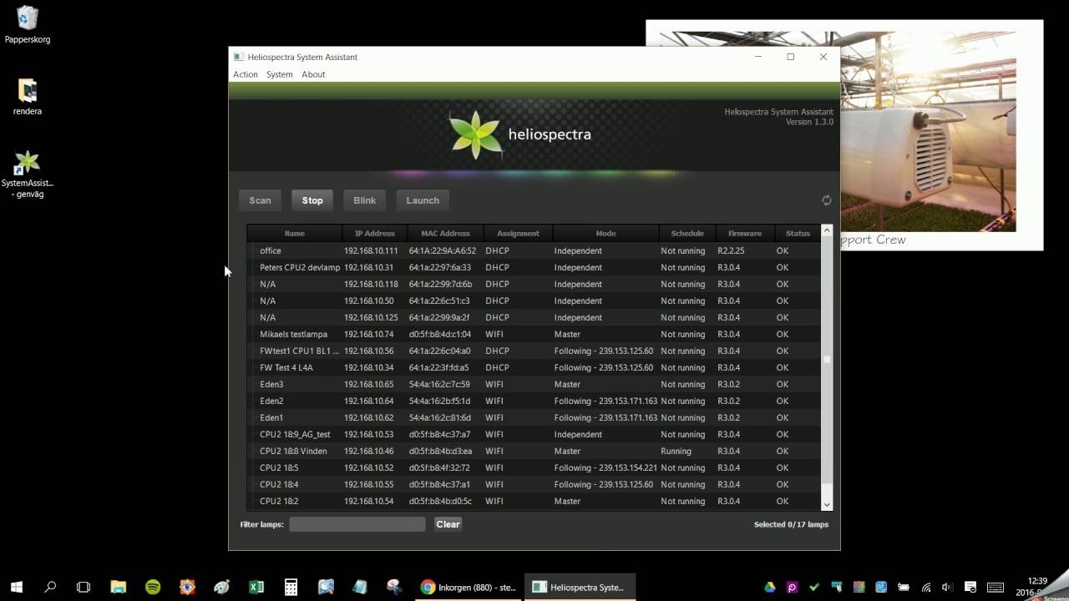Select the Eden3 lamp row
The image size is (1069, 601).
coord(534,384)
